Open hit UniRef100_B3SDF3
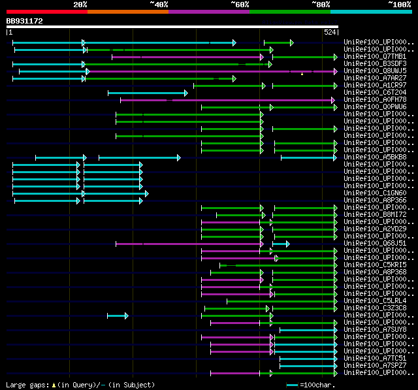This screenshot has height=390, width=418. click(x=375, y=64)
